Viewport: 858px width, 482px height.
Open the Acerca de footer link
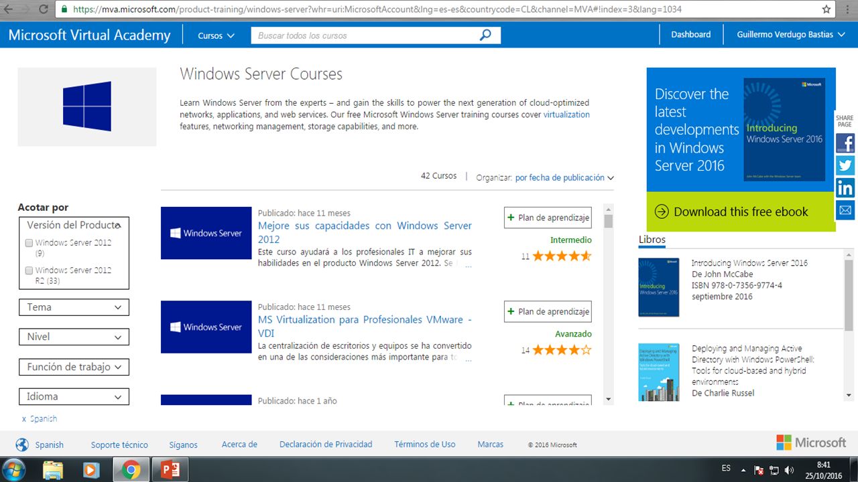pos(239,445)
